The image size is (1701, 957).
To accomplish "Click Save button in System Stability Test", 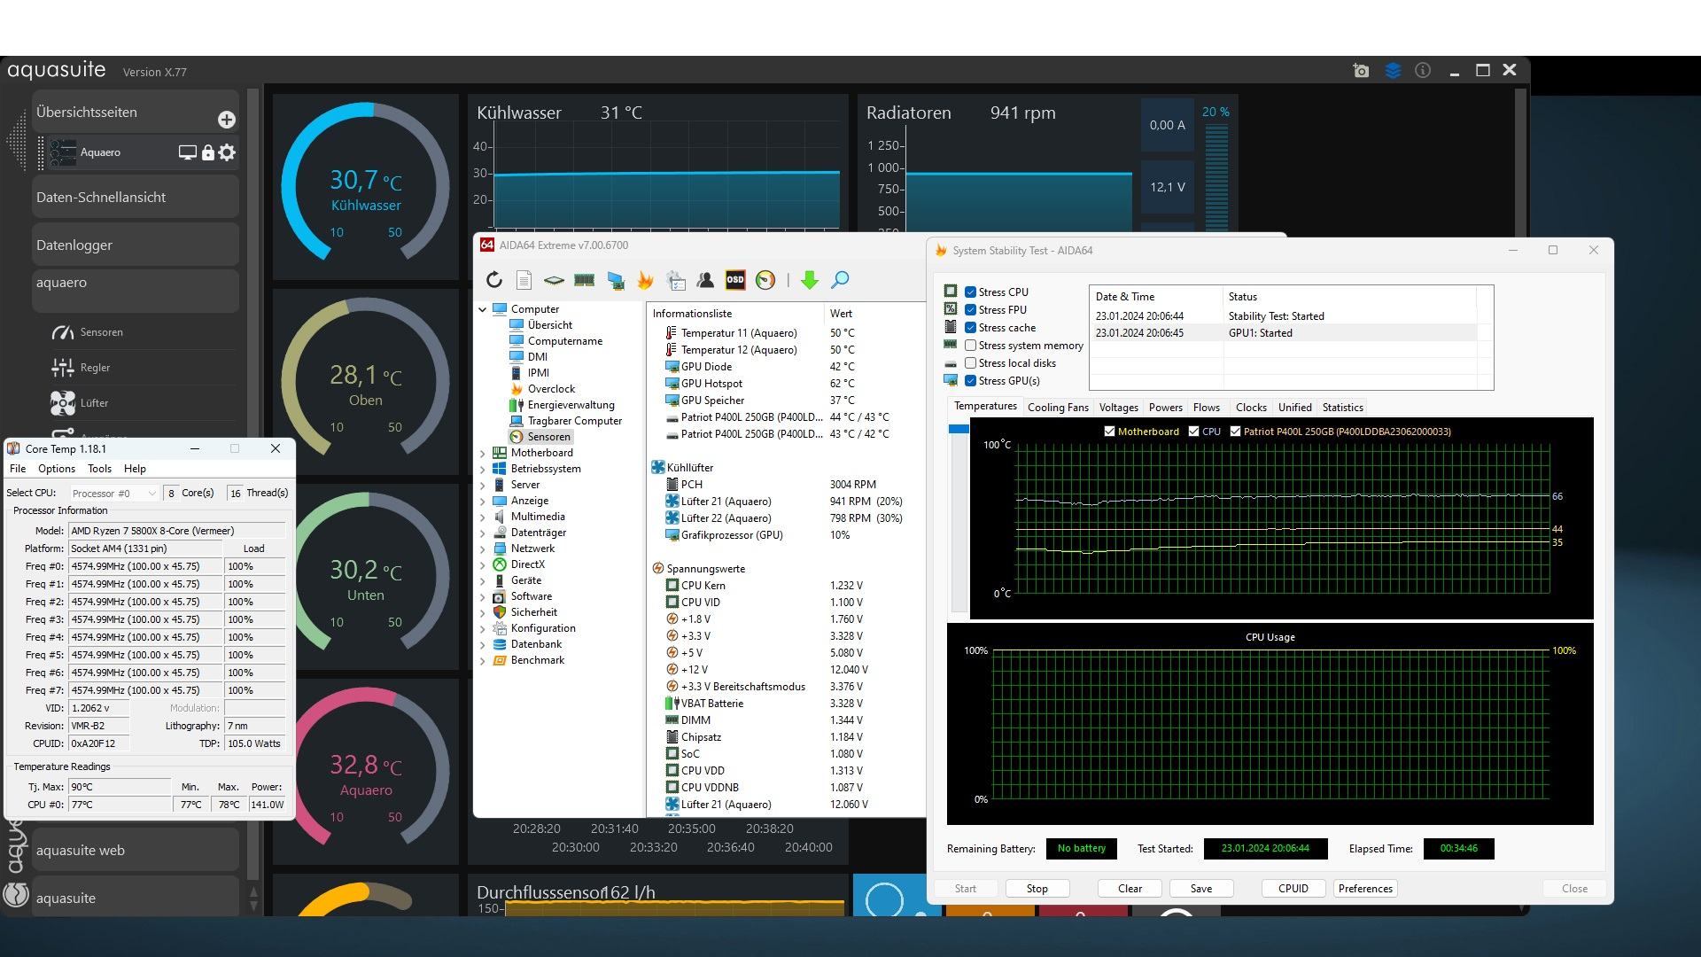I will tap(1201, 889).
